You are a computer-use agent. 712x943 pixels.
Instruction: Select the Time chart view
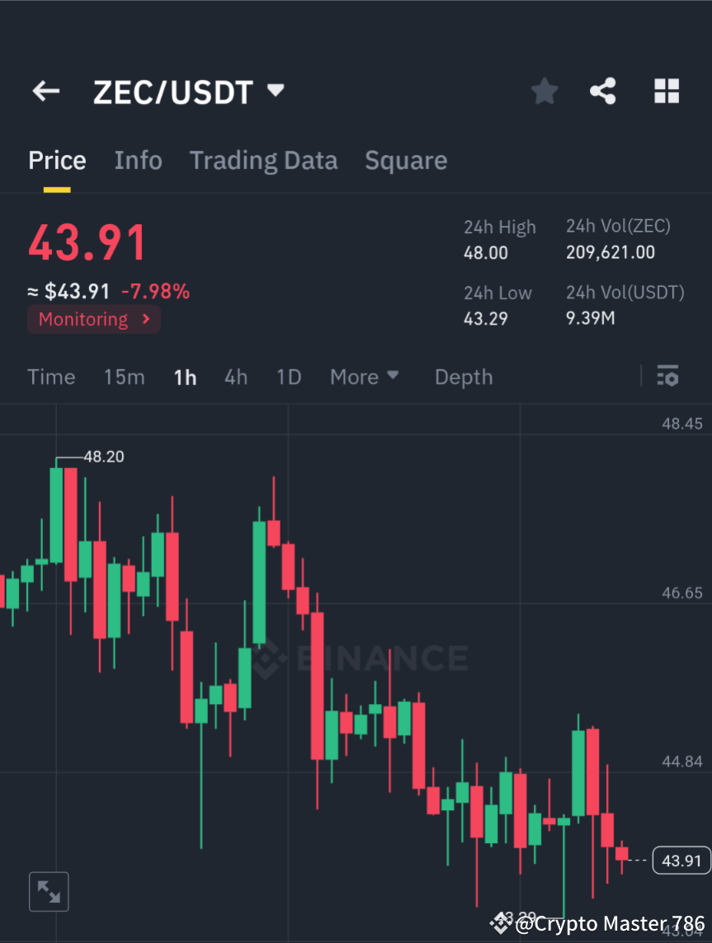pos(51,377)
